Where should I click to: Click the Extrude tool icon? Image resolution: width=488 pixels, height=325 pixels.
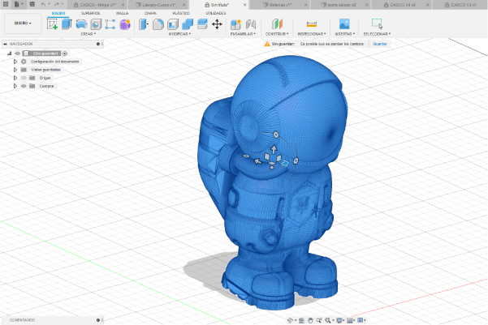coord(67,24)
